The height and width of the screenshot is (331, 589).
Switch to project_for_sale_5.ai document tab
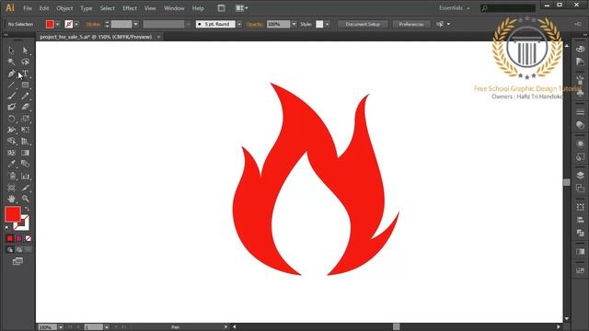96,37
